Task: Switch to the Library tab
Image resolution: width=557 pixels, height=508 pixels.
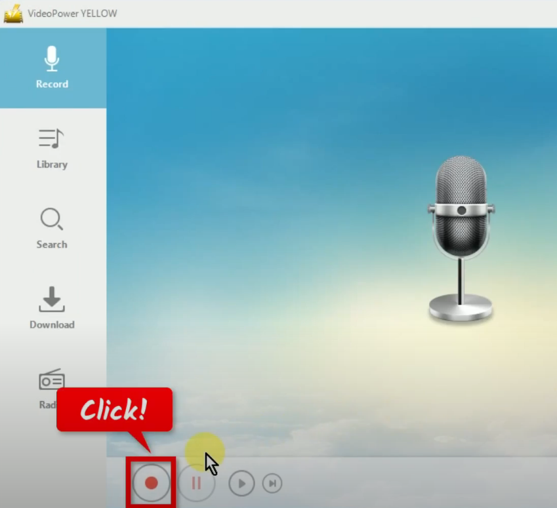Action: point(52,149)
